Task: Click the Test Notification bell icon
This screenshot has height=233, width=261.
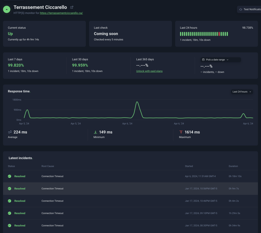Action: pos(240,9)
